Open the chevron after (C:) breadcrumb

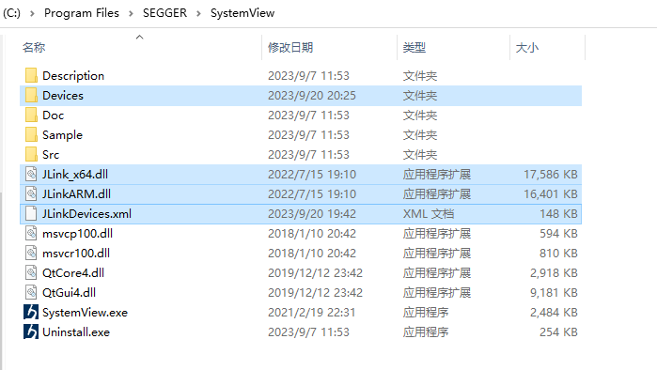(x=32, y=13)
